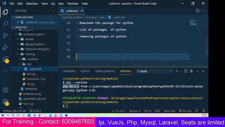Open the Search view in activity bar
The height and width of the screenshot is (127, 225).
click(x=5, y=24)
